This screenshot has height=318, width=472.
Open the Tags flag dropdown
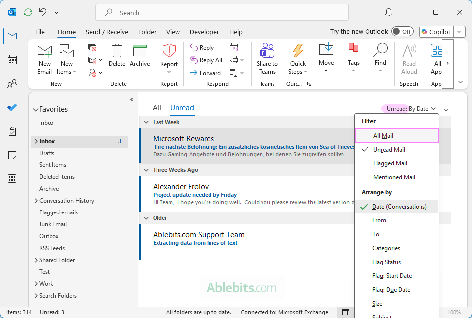pos(354,58)
